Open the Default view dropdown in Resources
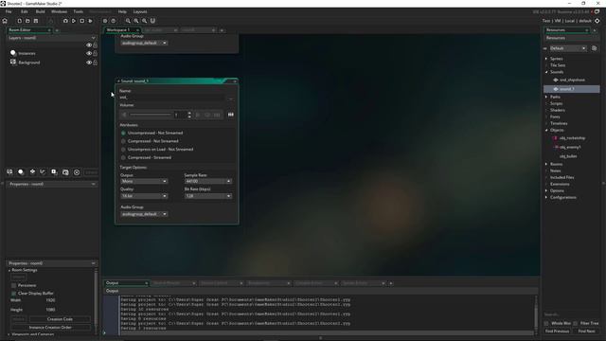This screenshot has height=341, width=606. tap(568, 48)
